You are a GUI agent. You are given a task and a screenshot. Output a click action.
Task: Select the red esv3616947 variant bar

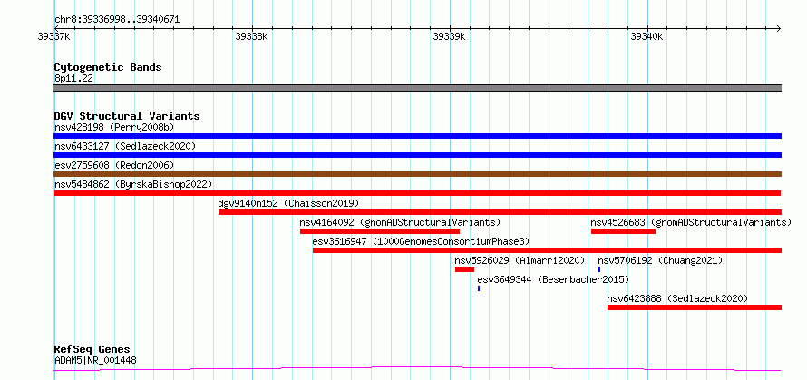[x=547, y=250]
